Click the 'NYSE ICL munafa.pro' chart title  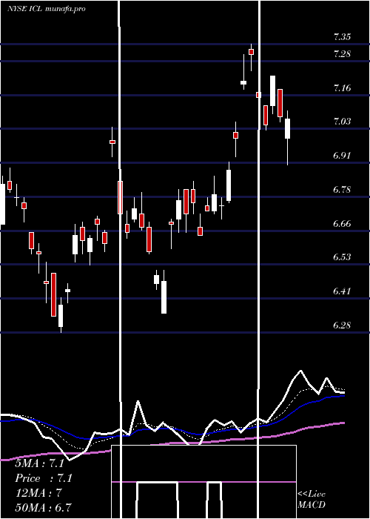(x=47, y=9)
